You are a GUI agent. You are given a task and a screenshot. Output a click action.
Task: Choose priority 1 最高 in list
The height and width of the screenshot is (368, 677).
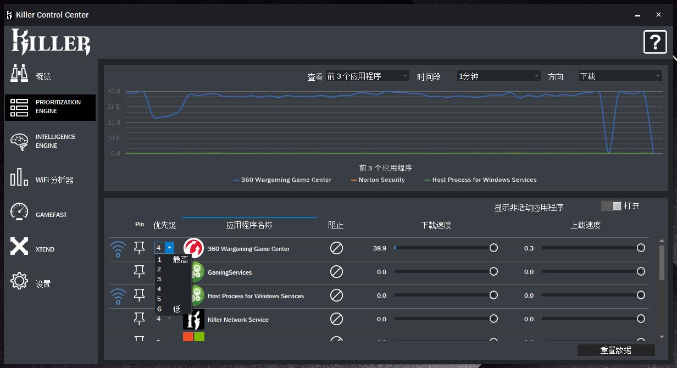(173, 260)
